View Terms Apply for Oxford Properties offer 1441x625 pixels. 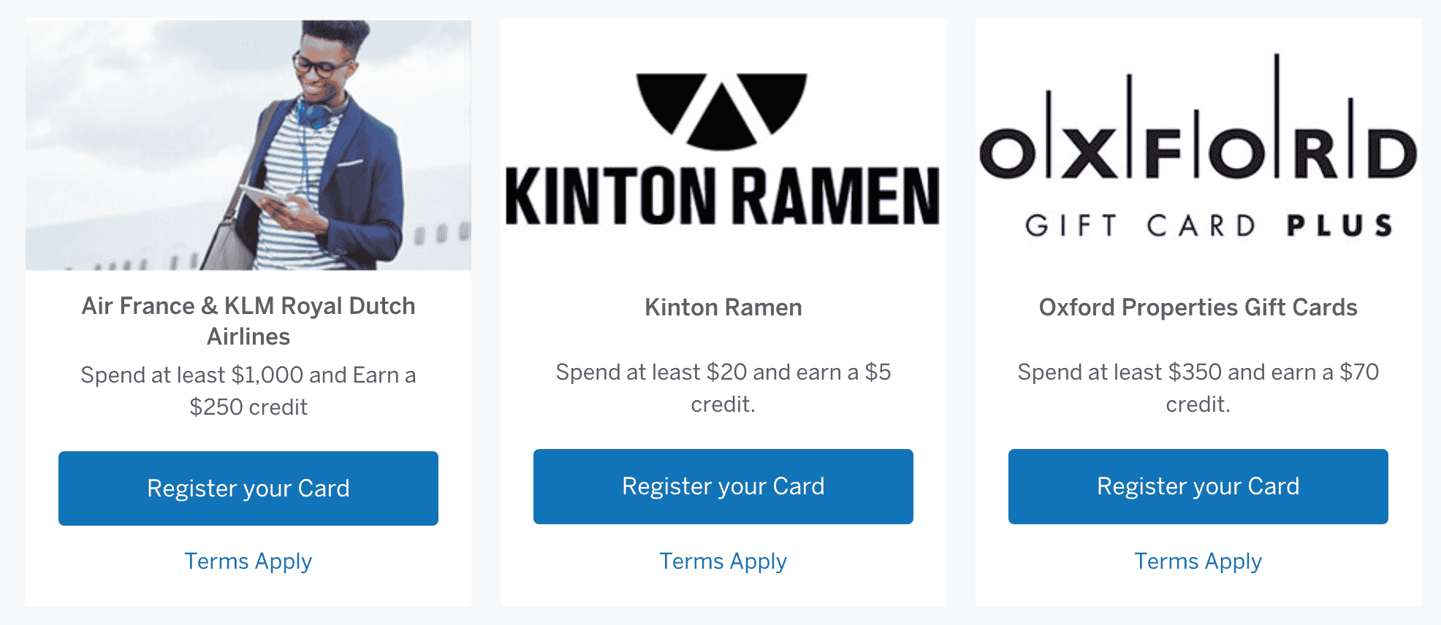(1198, 561)
